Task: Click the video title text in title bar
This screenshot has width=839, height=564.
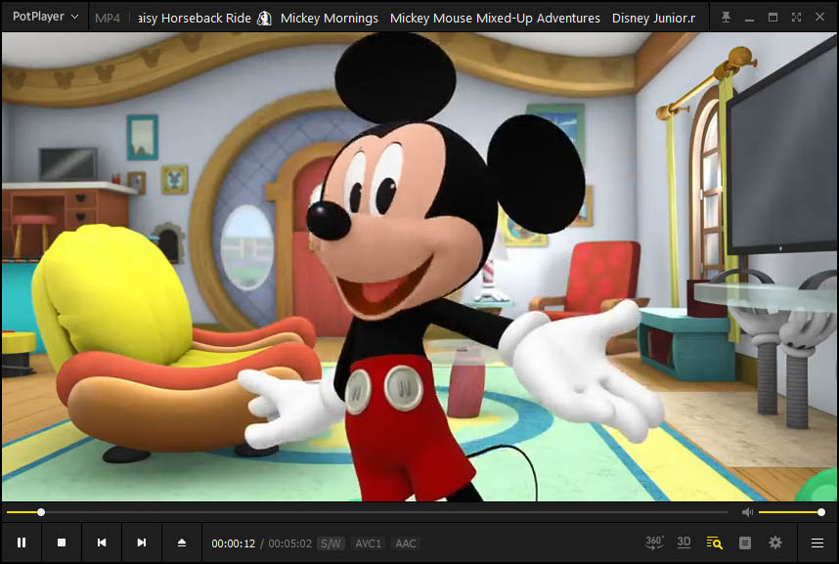Action: point(417,19)
